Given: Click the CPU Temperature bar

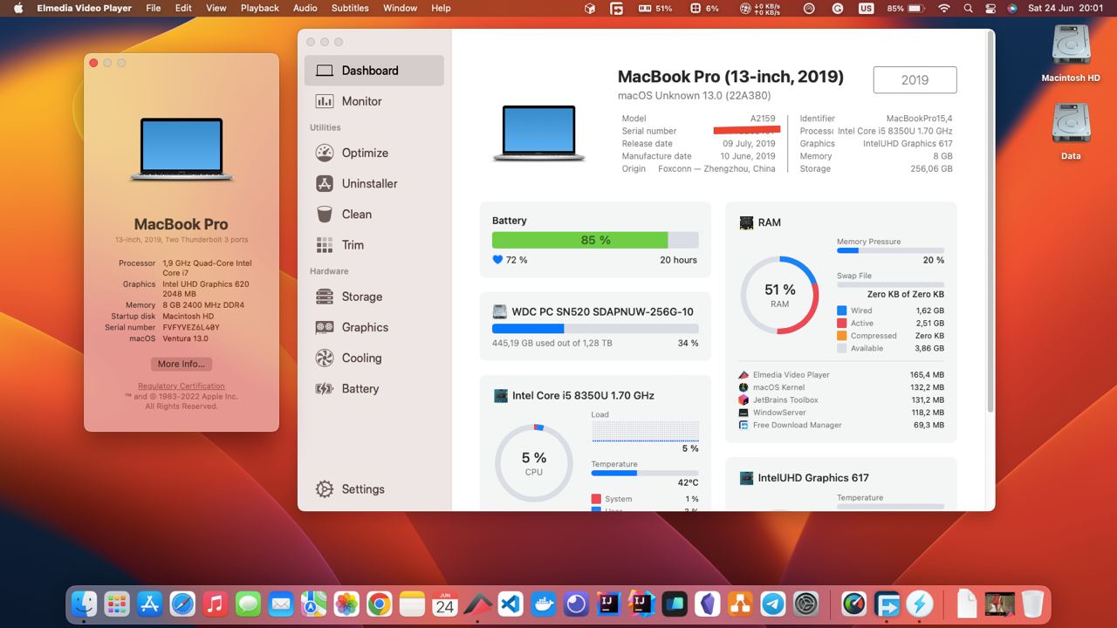Looking at the screenshot, I should coord(645,473).
